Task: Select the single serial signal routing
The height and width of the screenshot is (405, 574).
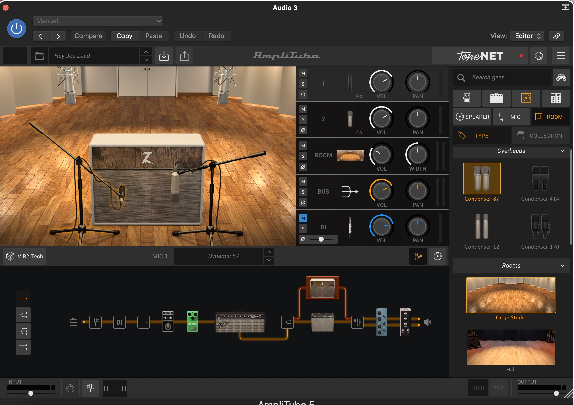Action: pos(23,299)
